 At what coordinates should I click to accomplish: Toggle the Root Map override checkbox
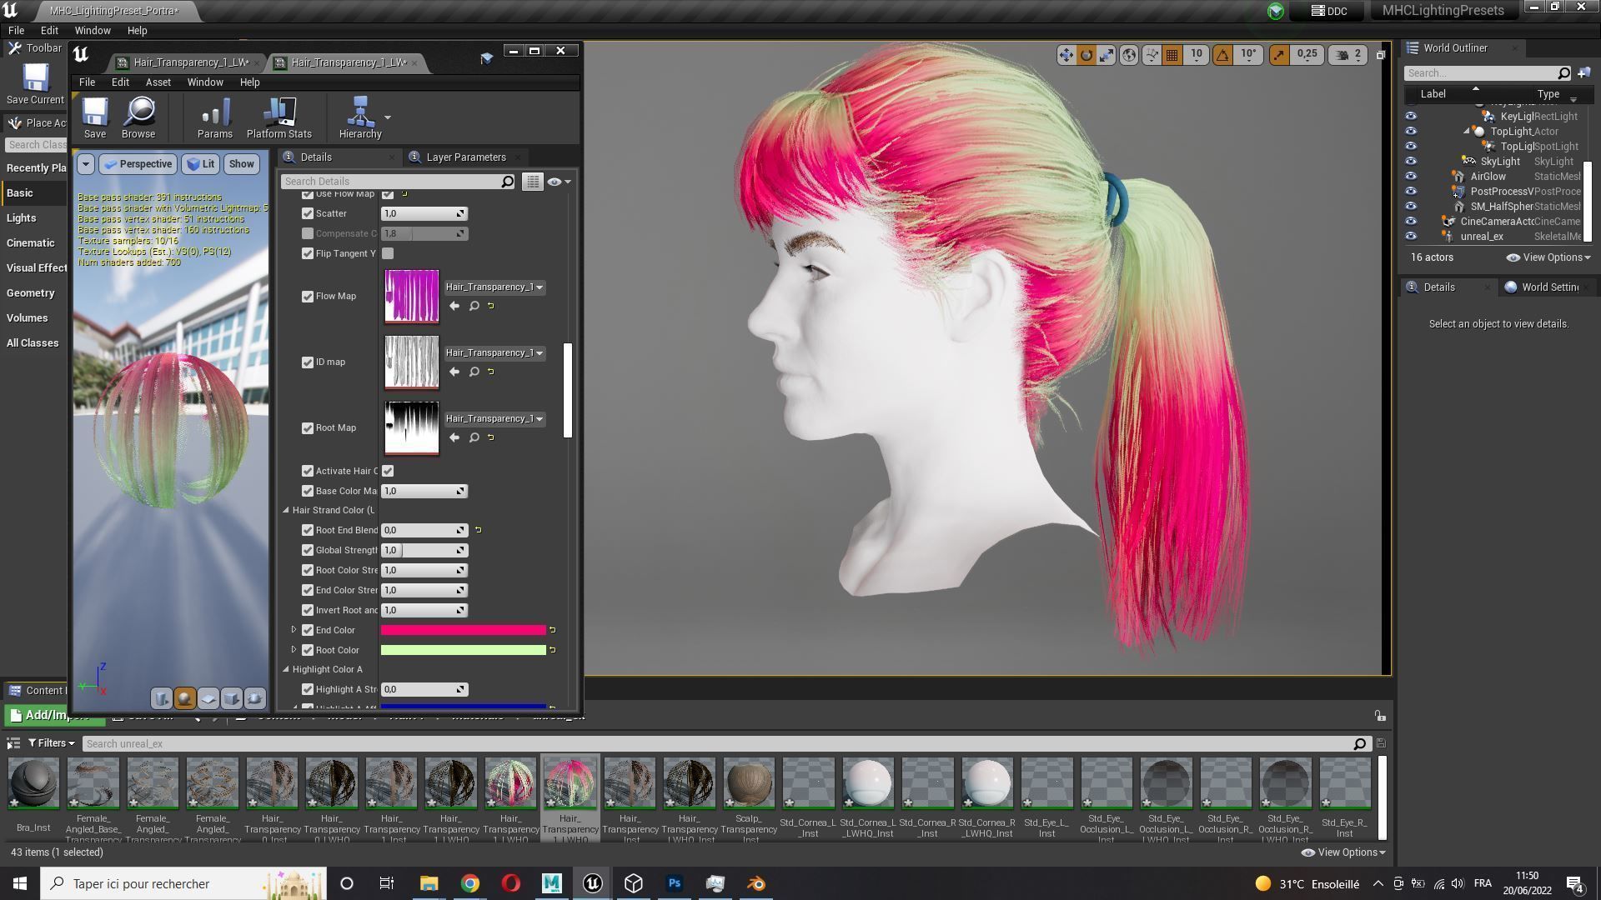point(308,428)
